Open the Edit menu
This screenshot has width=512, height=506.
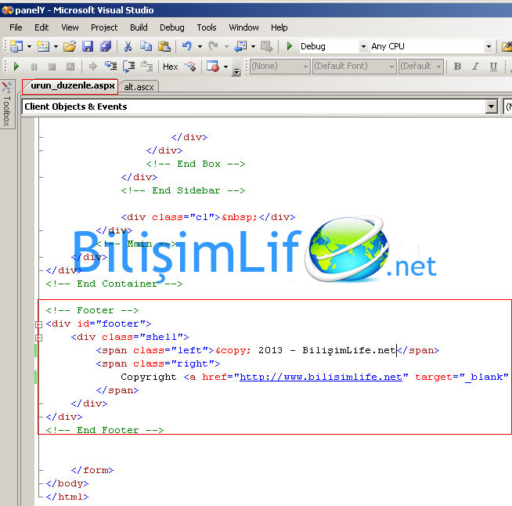pyautogui.click(x=41, y=27)
